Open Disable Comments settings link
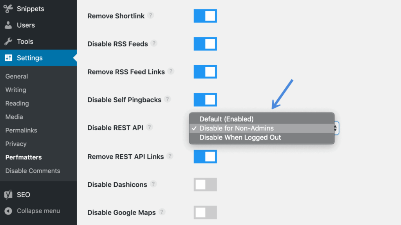The width and height of the screenshot is (401, 225). click(x=33, y=171)
